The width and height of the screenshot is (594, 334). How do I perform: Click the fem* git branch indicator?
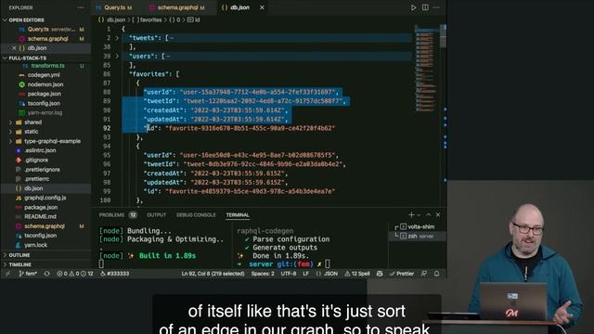pos(28,274)
